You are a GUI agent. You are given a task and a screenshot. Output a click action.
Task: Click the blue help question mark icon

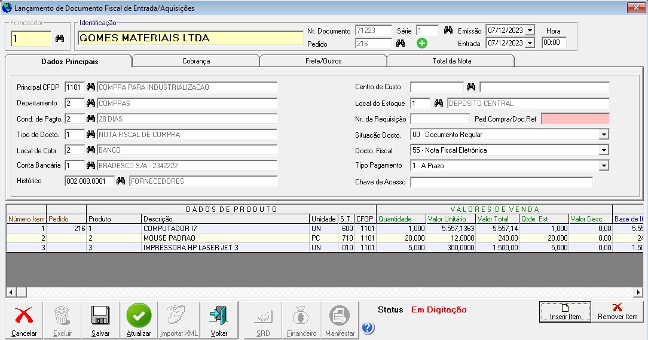[x=368, y=327]
